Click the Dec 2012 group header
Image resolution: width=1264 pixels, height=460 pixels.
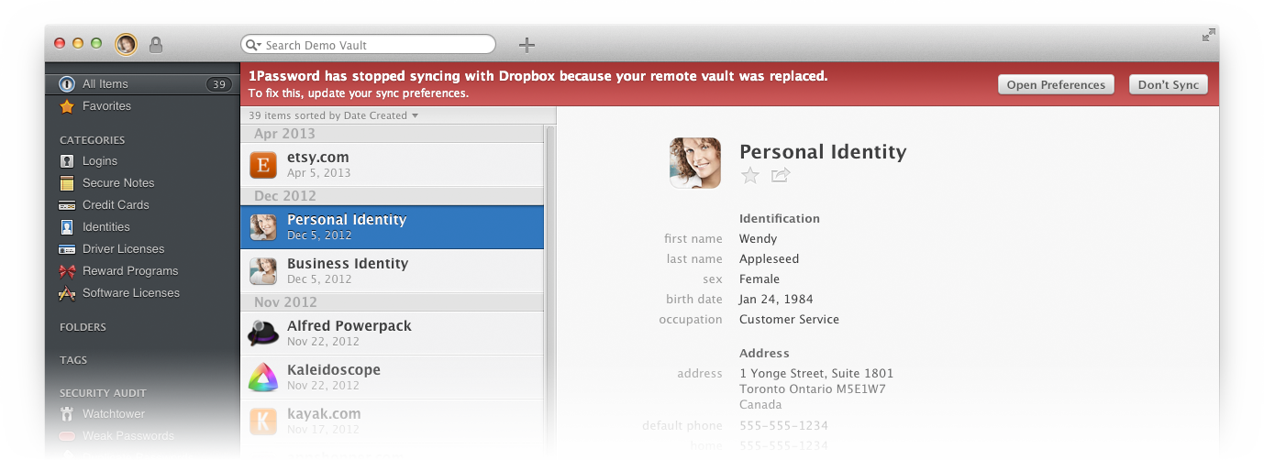coord(393,196)
